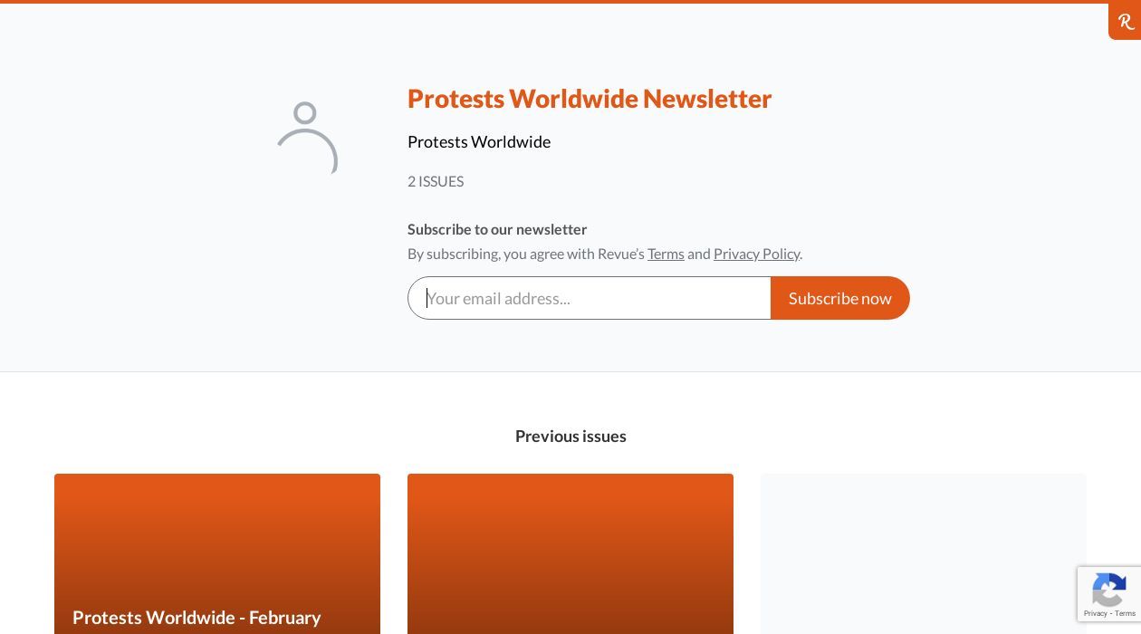1141x634 pixels.
Task: Click the Previous issues heading
Action: [570, 436]
